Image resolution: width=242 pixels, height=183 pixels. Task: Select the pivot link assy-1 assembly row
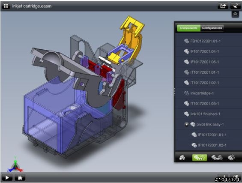209,124
